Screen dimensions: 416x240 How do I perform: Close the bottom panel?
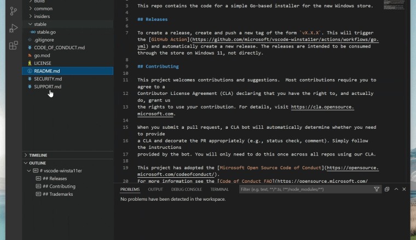pyautogui.click(x=404, y=189)
